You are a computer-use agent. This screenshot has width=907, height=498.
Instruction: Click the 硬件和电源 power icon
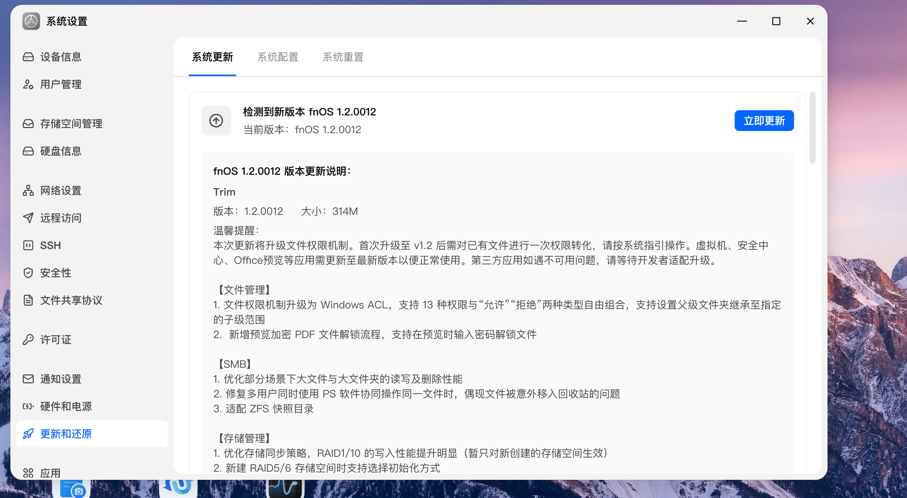pos(28,406)
